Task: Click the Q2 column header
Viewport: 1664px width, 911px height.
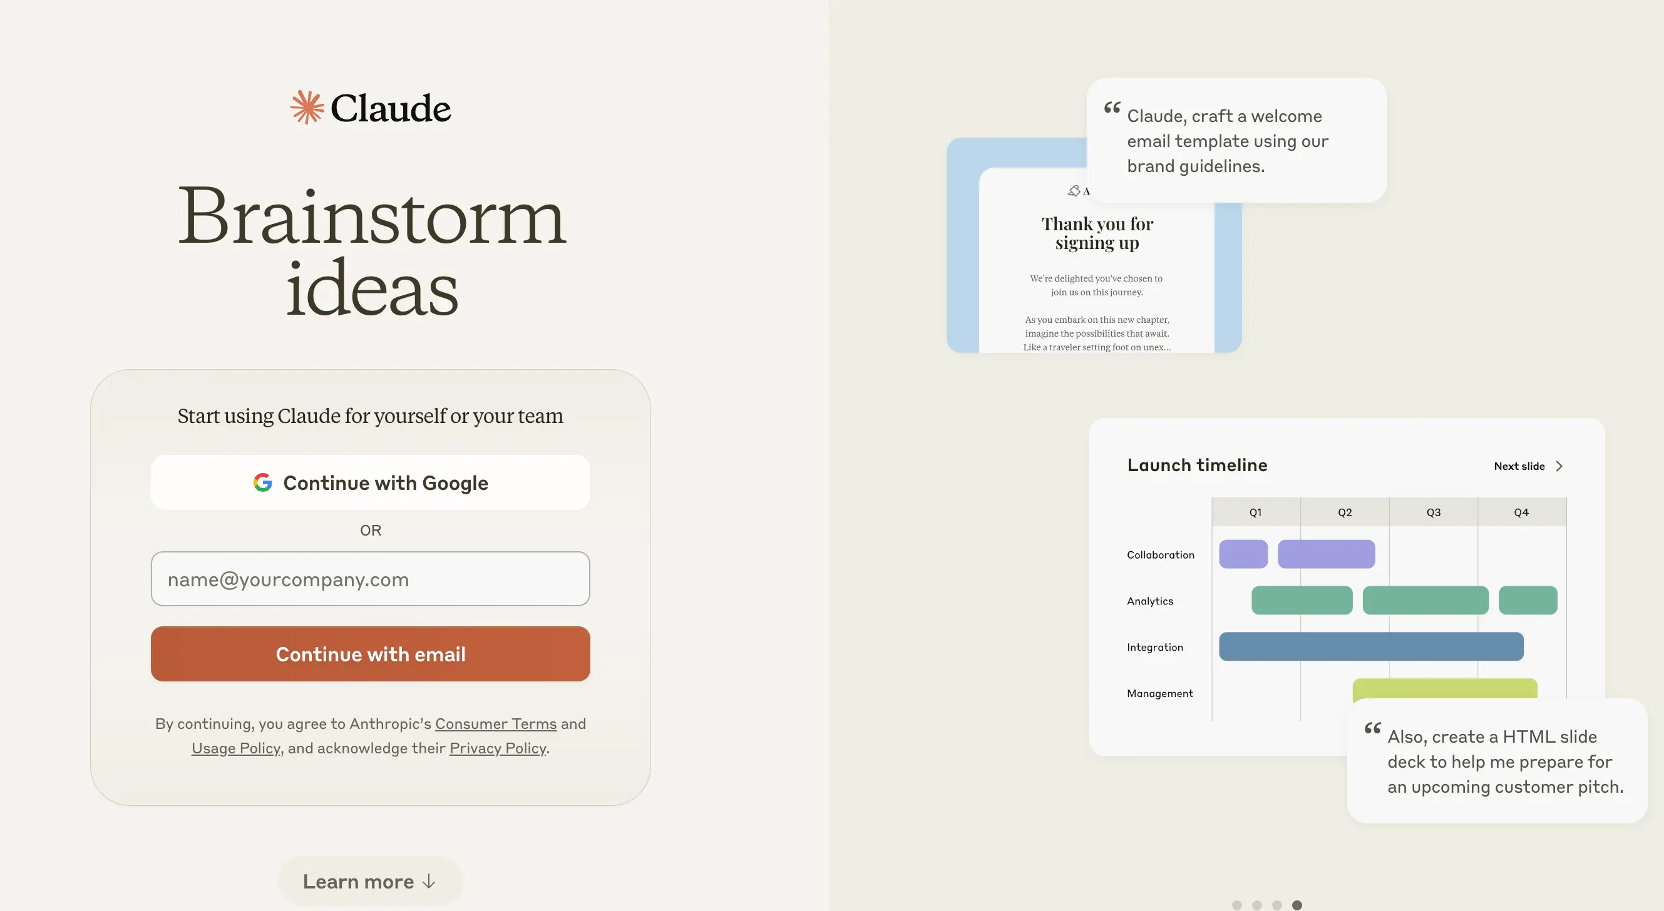Action: pyautogui.click(x=1345, y=512)
